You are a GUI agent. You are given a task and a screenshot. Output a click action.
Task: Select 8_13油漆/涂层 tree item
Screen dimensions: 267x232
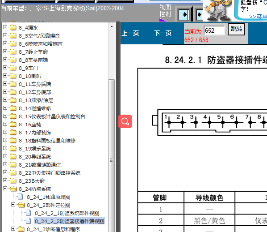click(x=36, y=100)
